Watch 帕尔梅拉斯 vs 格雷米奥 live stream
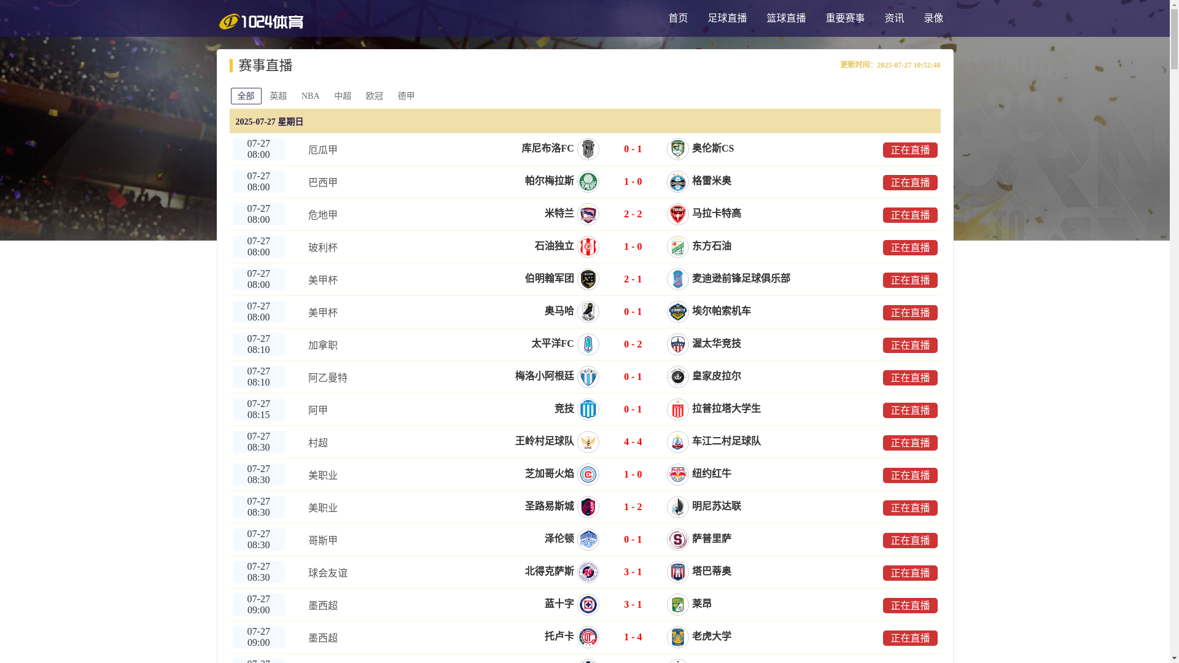Image resolution: width=1179 pixels, height=663 pixels. click(910, 183)
